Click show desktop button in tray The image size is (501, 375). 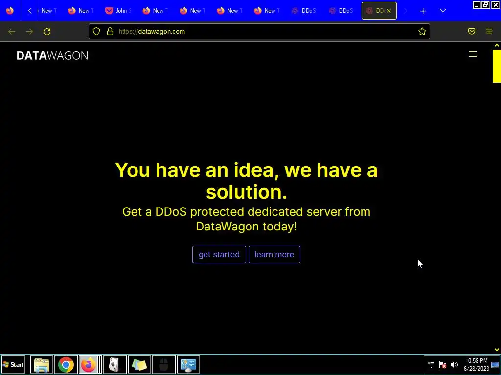(x=495, y=365)
